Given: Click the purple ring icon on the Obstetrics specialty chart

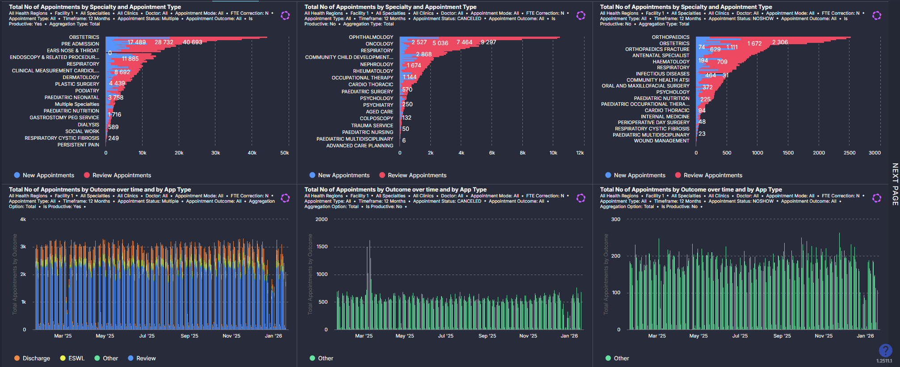Looking at the screenshot, I should tap(285, 16).
